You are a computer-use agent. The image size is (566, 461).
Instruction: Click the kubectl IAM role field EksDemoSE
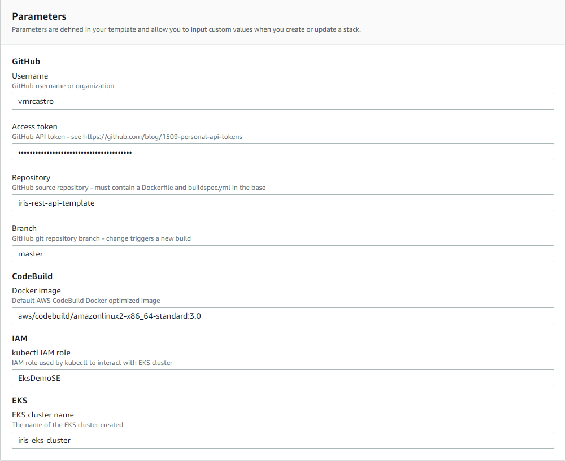pyautogui.click(x=282, y=378)
